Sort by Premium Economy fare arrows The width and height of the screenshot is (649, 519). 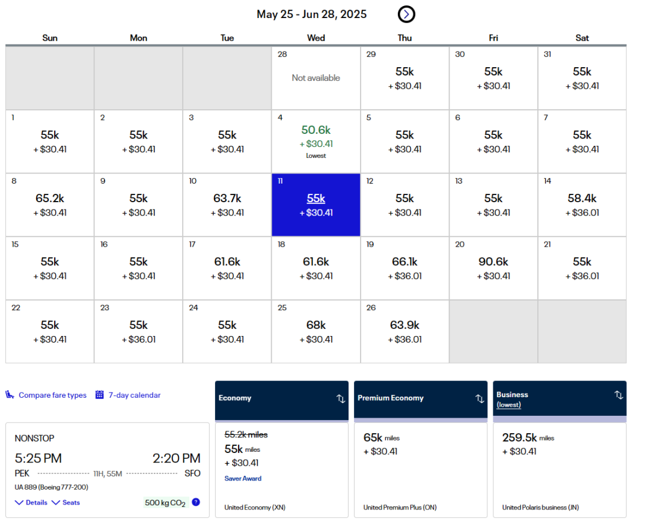480,398
